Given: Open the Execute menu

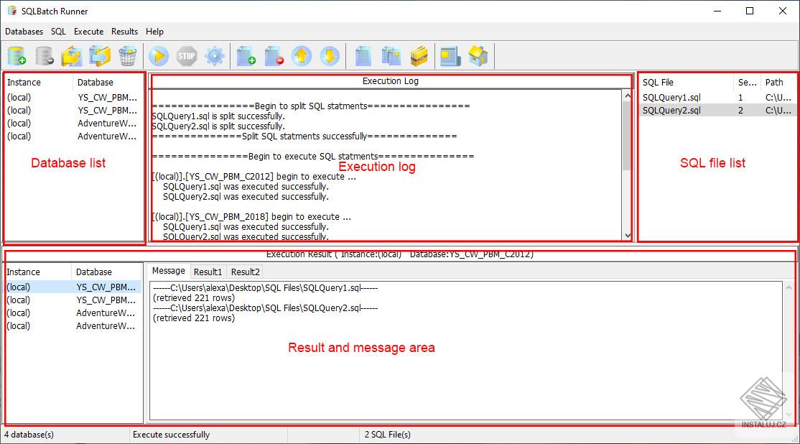Looking at the screenshot, I should [88, 32].
